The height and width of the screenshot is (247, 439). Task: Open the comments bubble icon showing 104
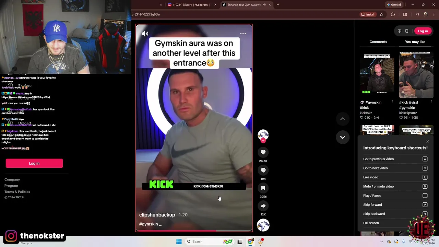tap(263, 170)
